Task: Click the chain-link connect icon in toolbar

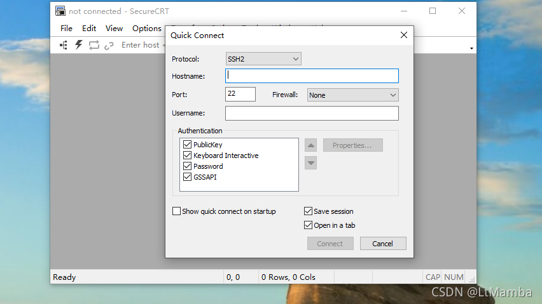Action: coord(109,46)
